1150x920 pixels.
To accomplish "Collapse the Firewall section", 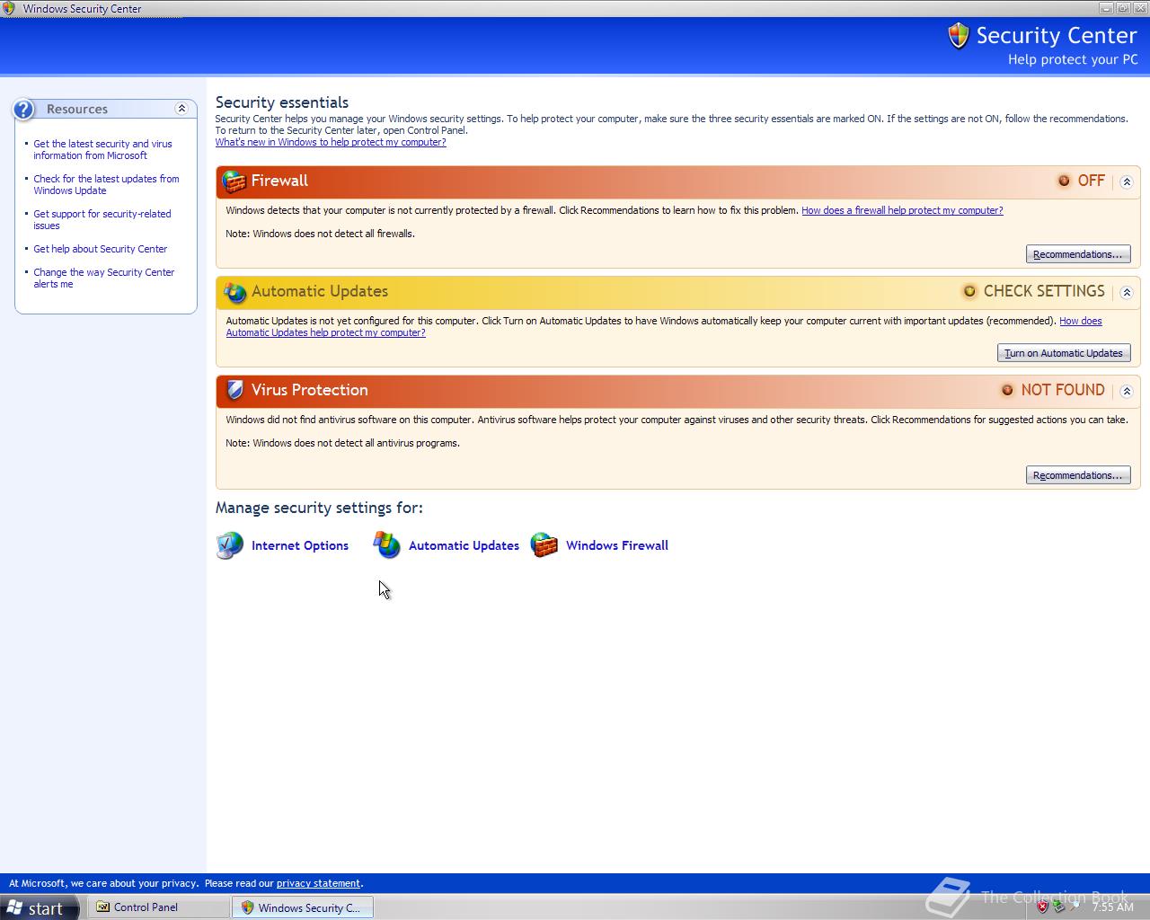I will tap(1127, 181).
